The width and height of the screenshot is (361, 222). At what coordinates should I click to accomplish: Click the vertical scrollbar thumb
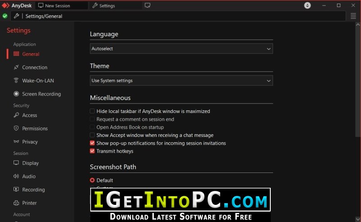click(358, 82)
